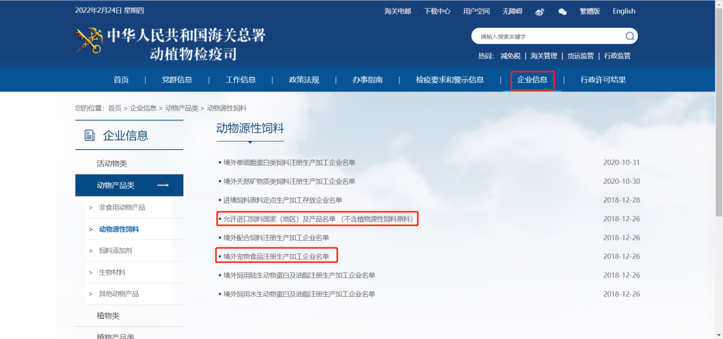Click the customs emblem logo
Screen dimensions: 723x339
88,41
